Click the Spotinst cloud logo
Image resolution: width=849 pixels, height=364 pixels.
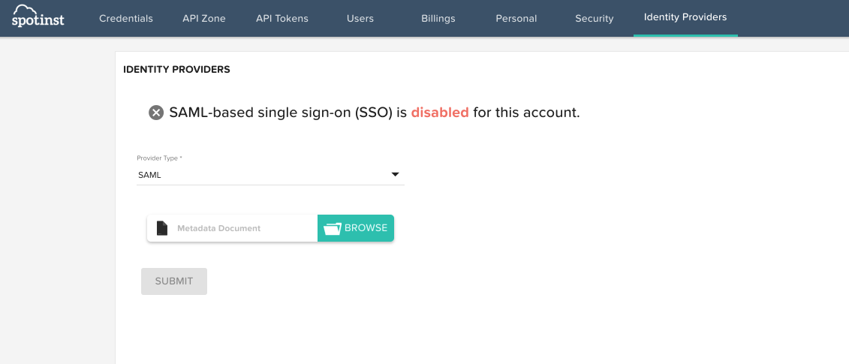(38, 16)
